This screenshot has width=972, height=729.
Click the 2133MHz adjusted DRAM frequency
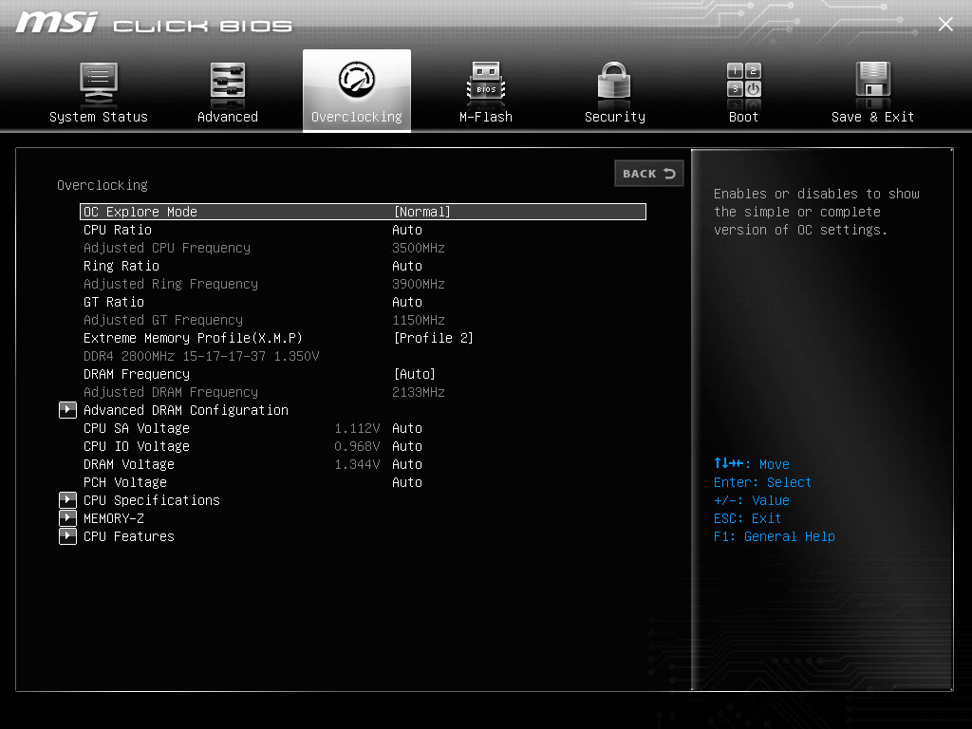419,392
